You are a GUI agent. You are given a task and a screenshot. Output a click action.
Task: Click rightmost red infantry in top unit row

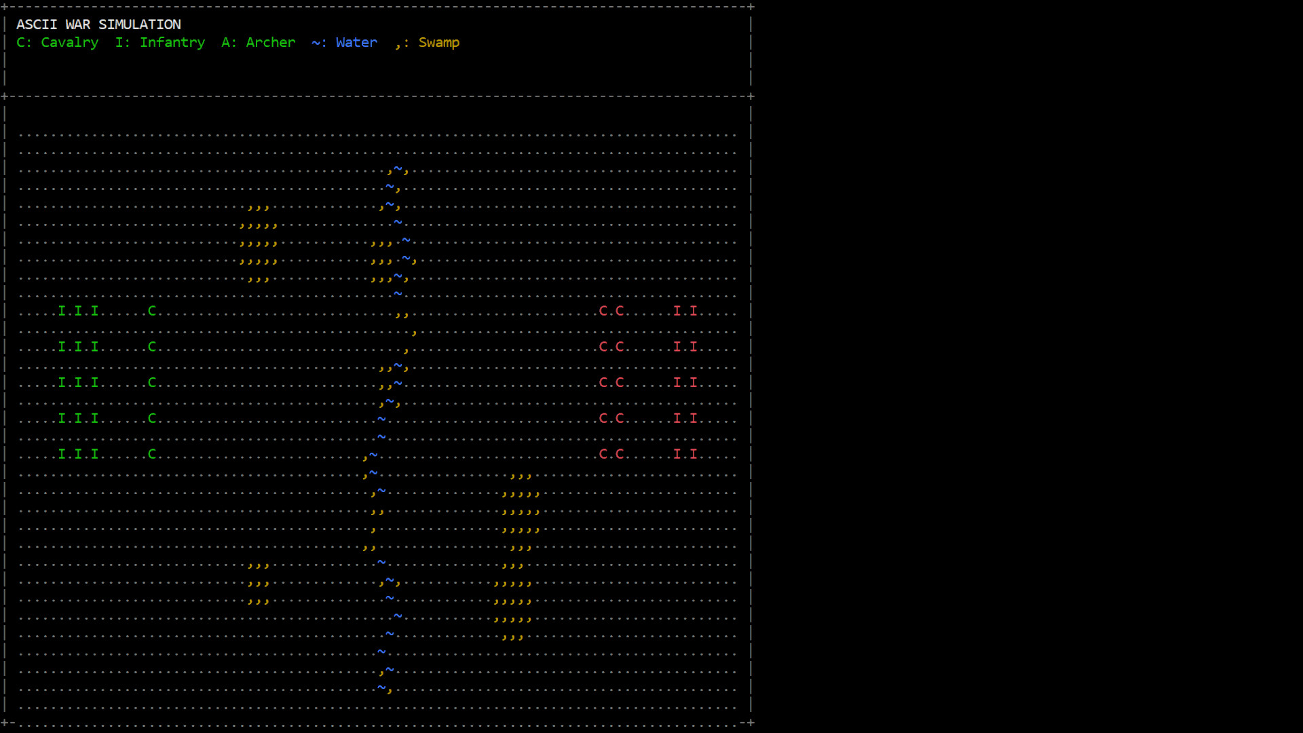(x=694, y=311)
